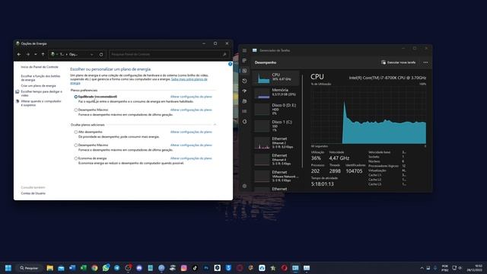
Task: Click the CPU utilization graph
Action: (368, 115)
